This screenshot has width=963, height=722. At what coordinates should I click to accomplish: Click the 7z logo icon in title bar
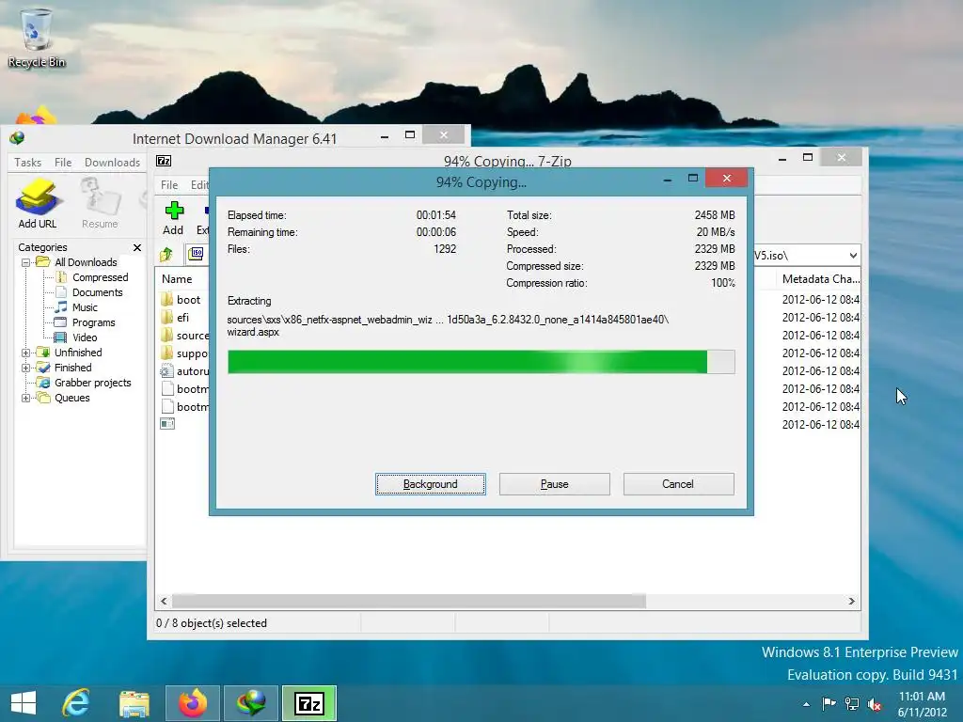164,161
